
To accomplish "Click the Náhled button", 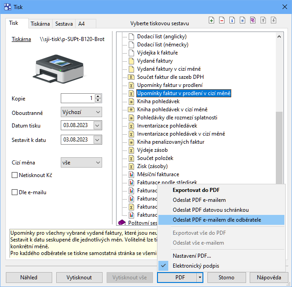I will pyautogui.click(x=29, y=277).
